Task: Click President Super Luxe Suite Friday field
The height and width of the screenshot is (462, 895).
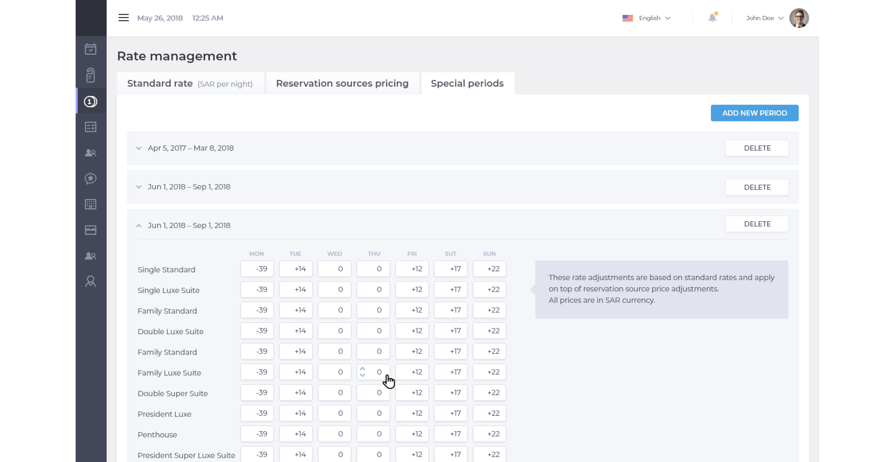Action: 412,454
